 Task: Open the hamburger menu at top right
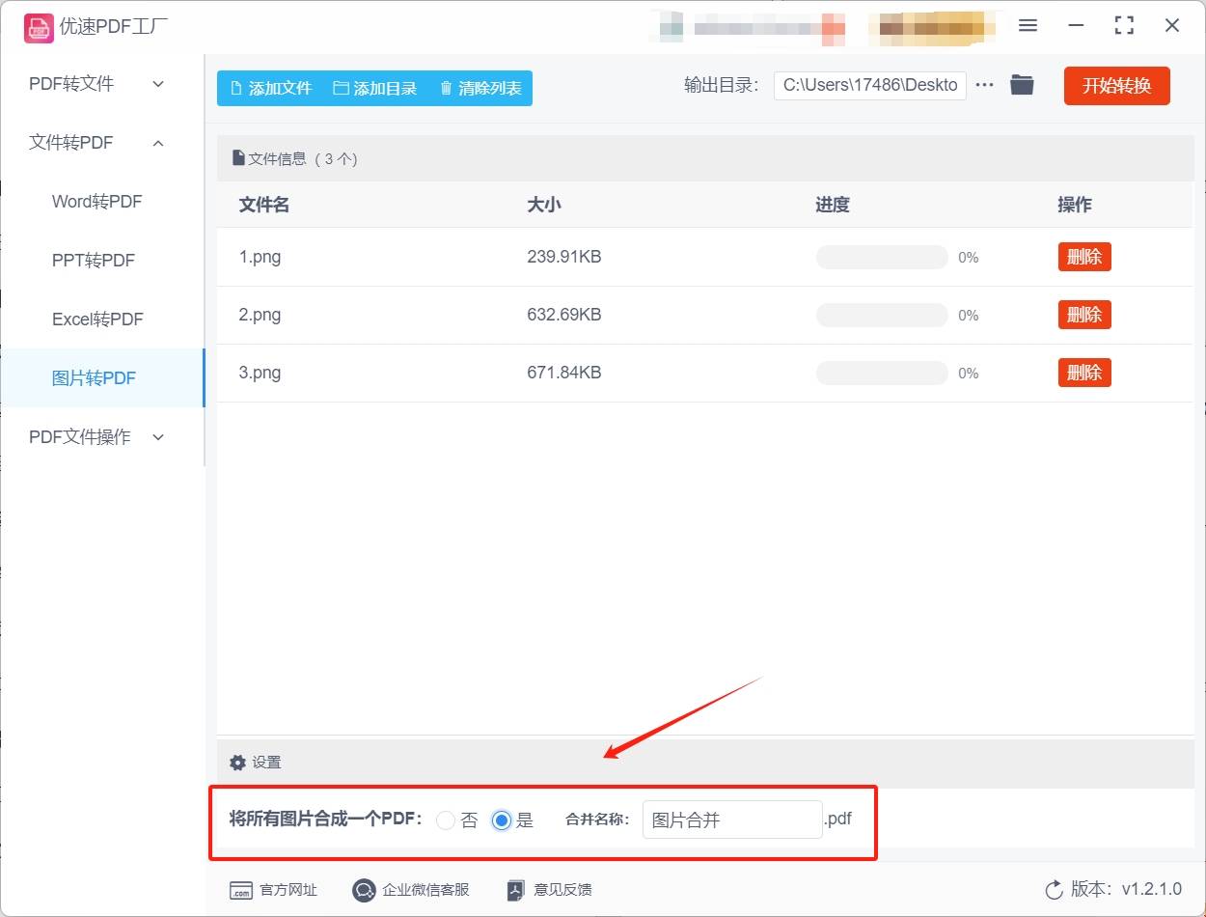[1028, 26]
